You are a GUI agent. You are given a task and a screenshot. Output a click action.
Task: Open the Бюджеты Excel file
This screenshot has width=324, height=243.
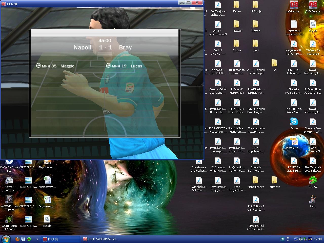tap(47, 202)
